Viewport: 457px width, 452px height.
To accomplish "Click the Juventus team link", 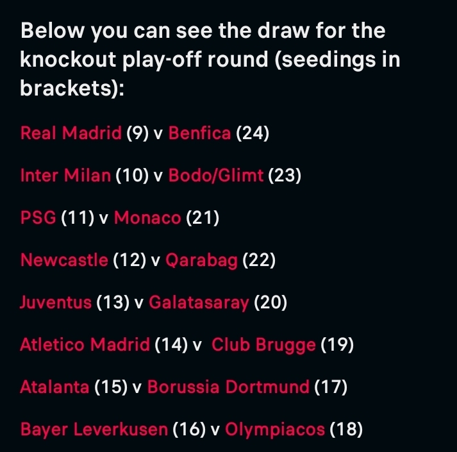I will point(56,303).
